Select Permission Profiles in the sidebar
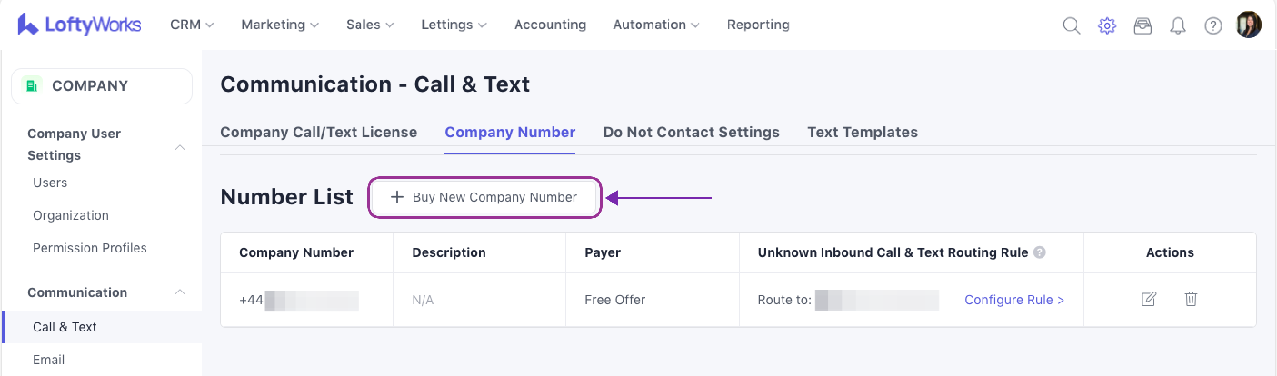This screenshot has width=1277, height=376. (x=90, y=247)
